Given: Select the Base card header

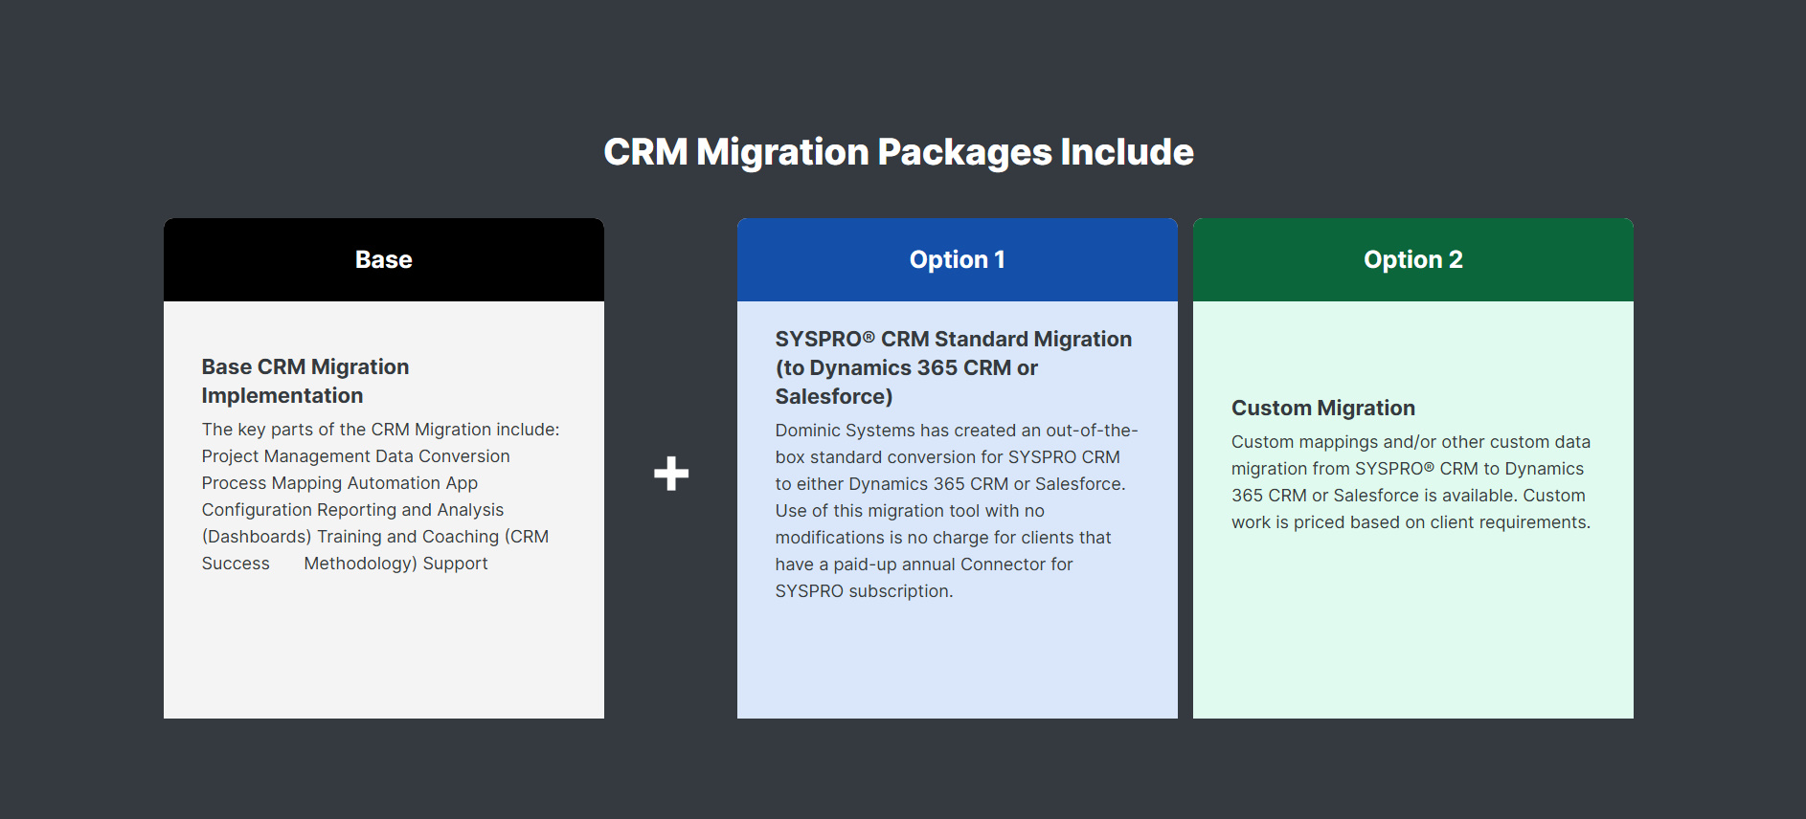Looking at the screenshot, I should [x=384, y=259].
